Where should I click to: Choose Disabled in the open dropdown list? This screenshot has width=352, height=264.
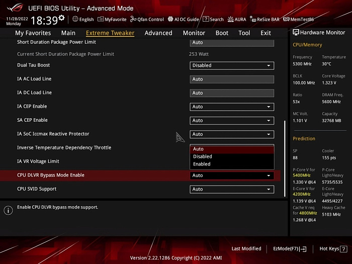pos(232,156)
